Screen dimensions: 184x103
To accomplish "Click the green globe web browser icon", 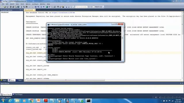I will point(47,7).
